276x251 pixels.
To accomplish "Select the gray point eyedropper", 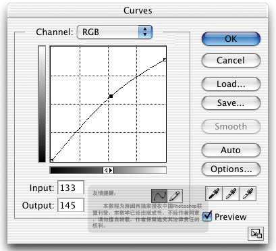I will (x=231, y=194).
